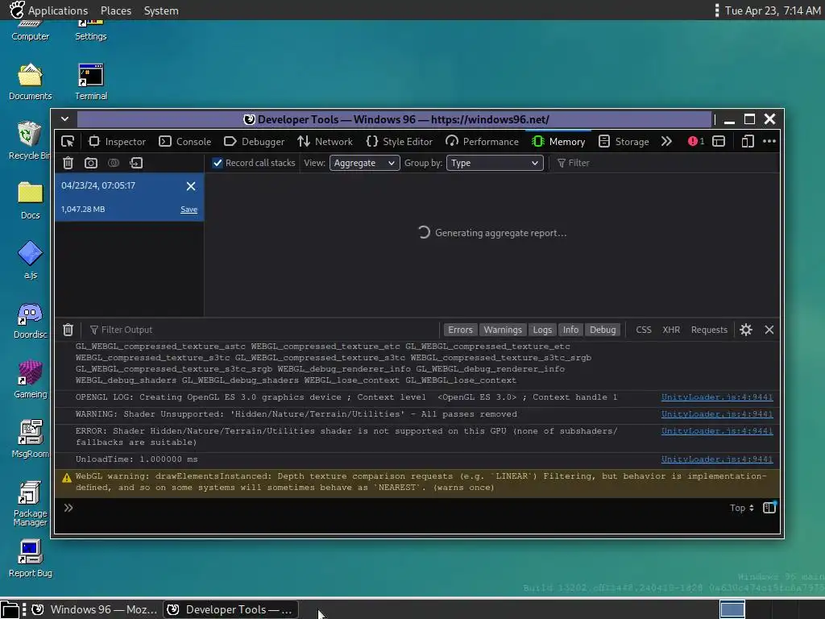Delete the 04/23/24 snapshot with X
Screen dimensions: 825x619
coord(191,186)
